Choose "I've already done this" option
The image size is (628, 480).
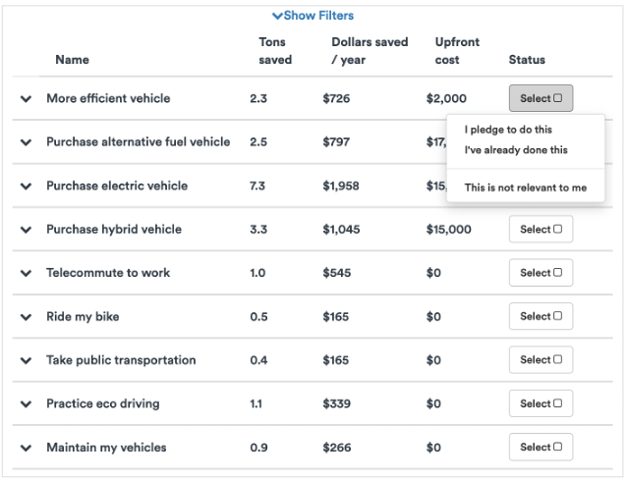tap(516, 150)
